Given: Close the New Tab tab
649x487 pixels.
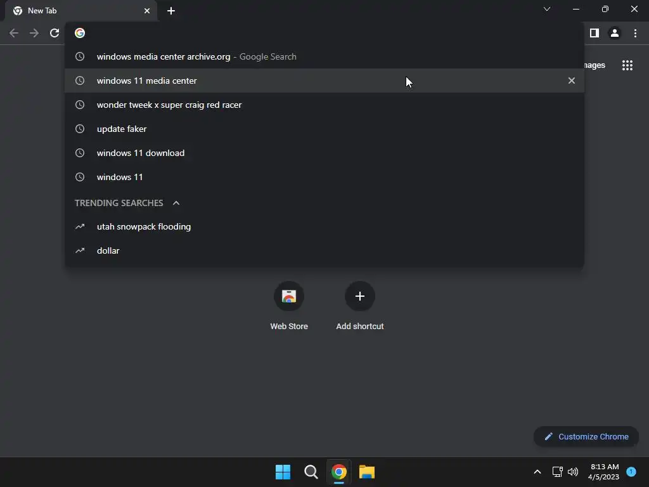Looking at the screenshot, I should coord(147,11).
